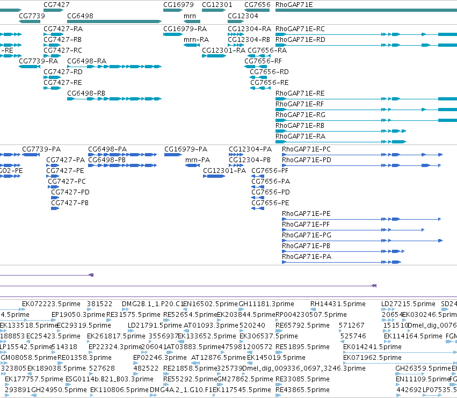Select the CG6498-RB transcript
The image size is (457, 398).
pyautogui.click(x=114, y=99)
